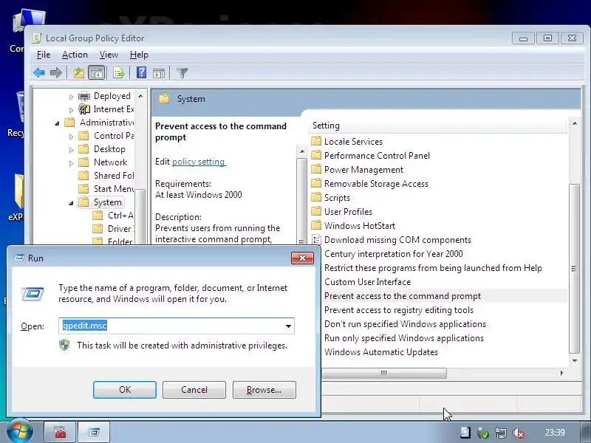591x443 pixels.
Task: Click the Export List toolbar icon
Action: pyautogui.click(x=119, y=72)
